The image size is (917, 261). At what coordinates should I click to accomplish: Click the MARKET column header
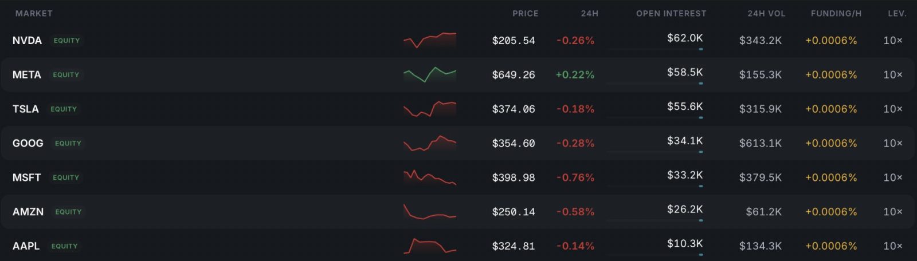[34, 13]
